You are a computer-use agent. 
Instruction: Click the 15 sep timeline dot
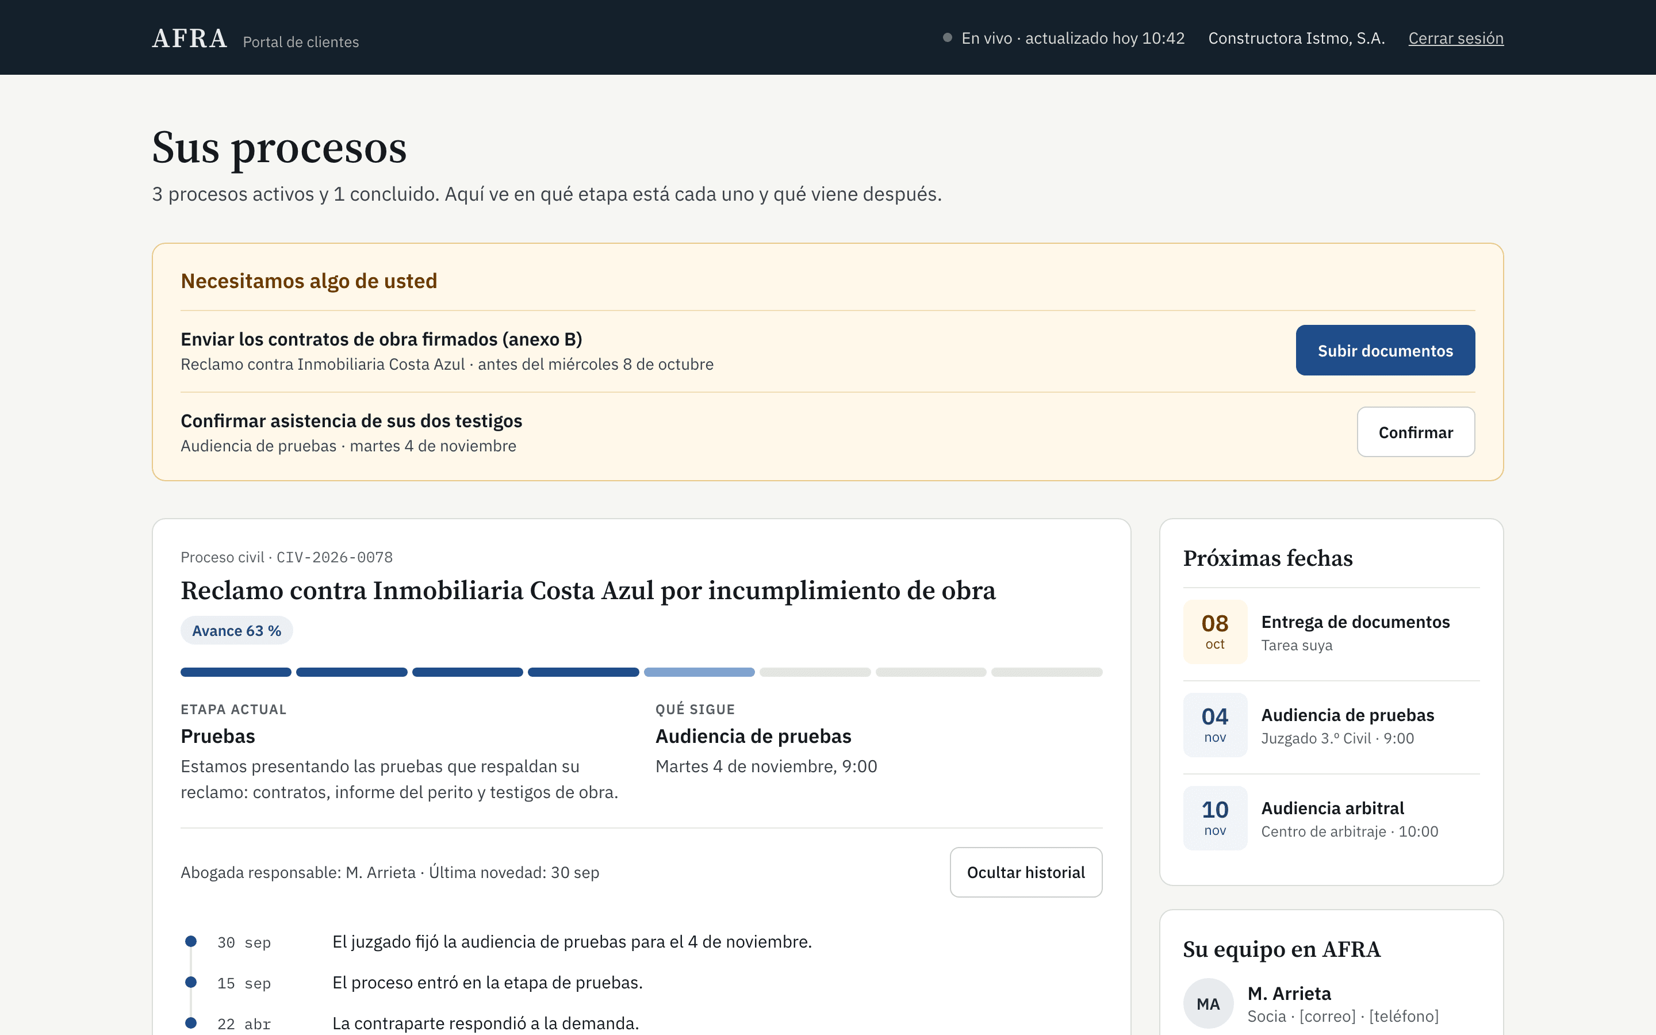click(x=191, y=982)
